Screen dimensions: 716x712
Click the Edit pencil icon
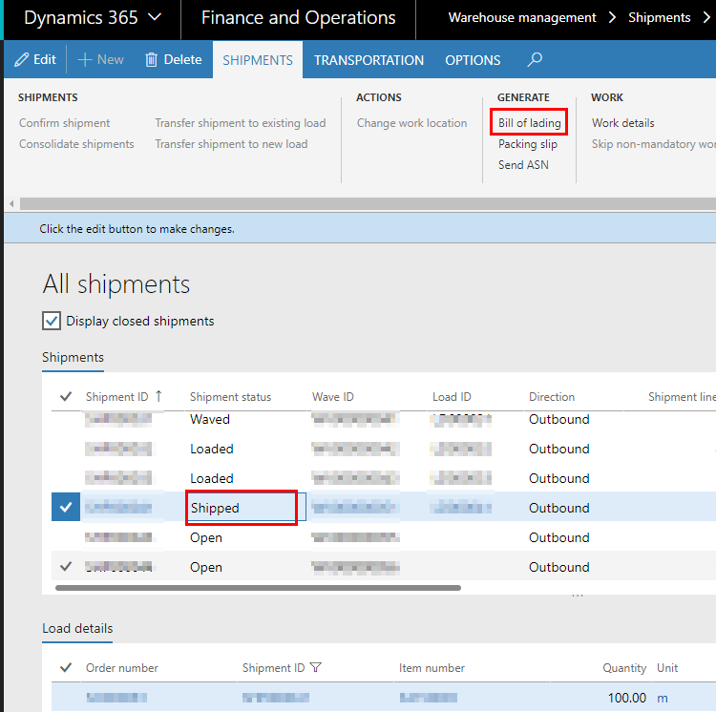(x=21, y=59)
